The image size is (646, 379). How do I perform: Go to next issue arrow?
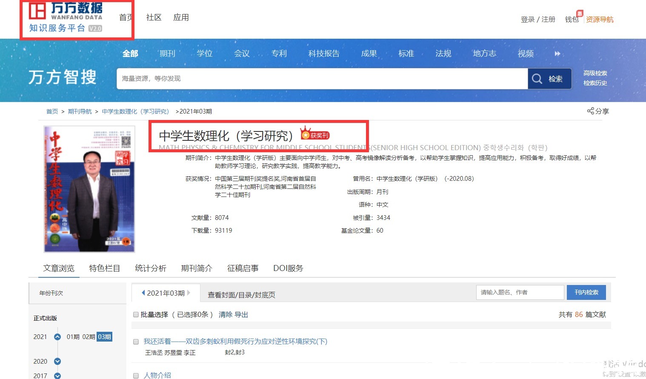coord(189,293)
